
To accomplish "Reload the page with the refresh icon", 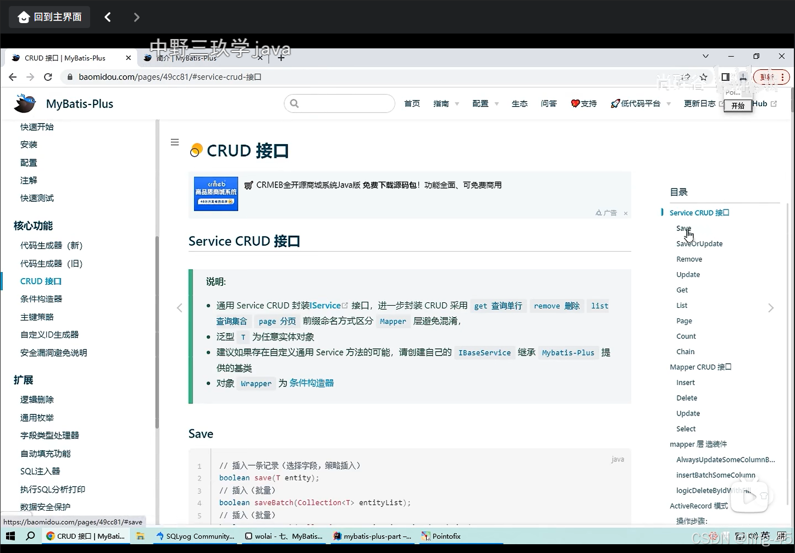I will pyautogui.click(x=48, y=77).
